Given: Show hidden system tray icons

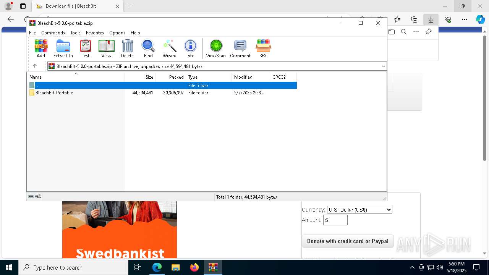Looking at the screenshot, I should [x=412, y=267].
